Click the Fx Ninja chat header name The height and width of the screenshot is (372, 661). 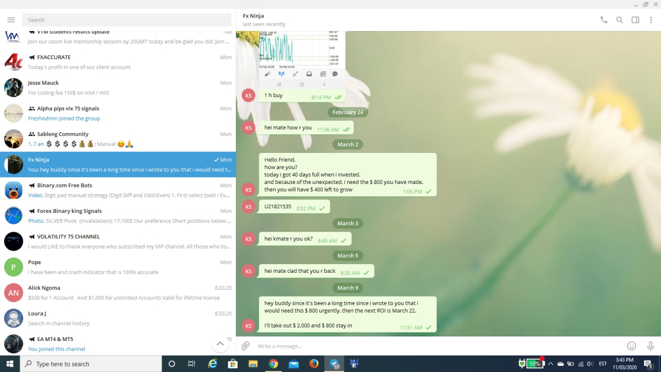pyautogui.click(x=254, y=16)
